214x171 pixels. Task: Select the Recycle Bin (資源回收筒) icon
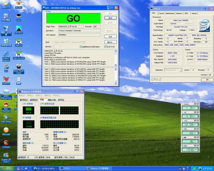pyautogui.click(x=6, y=42)
